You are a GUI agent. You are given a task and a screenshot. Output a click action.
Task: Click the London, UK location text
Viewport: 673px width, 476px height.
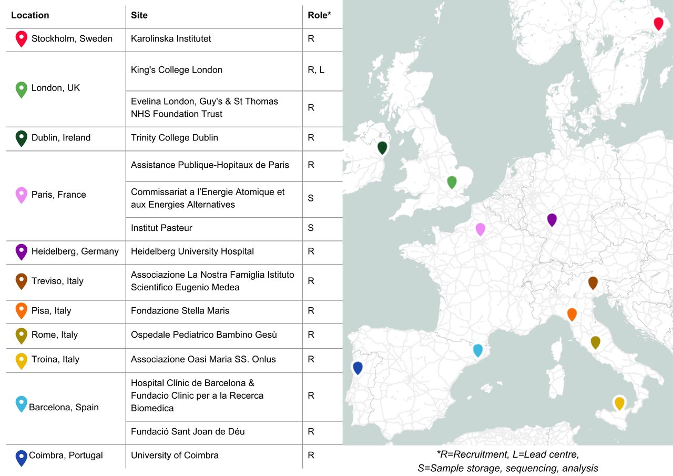coord(56,88)
